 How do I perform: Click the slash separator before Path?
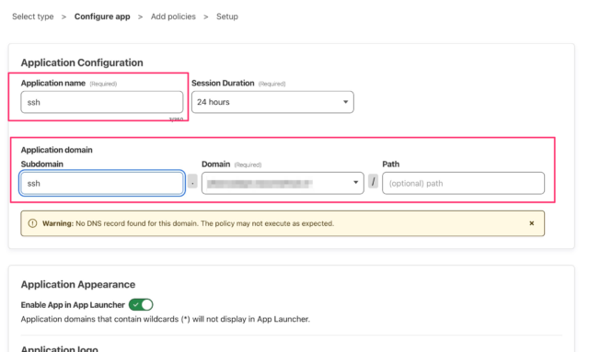(x=373, y=182)
